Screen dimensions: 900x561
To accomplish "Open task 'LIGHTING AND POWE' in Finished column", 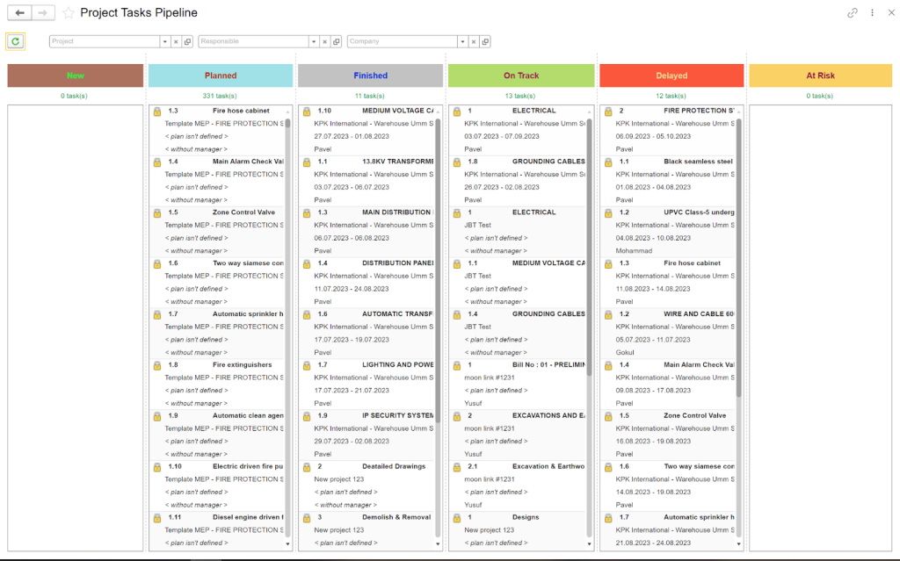I will [x=398, y=365].
